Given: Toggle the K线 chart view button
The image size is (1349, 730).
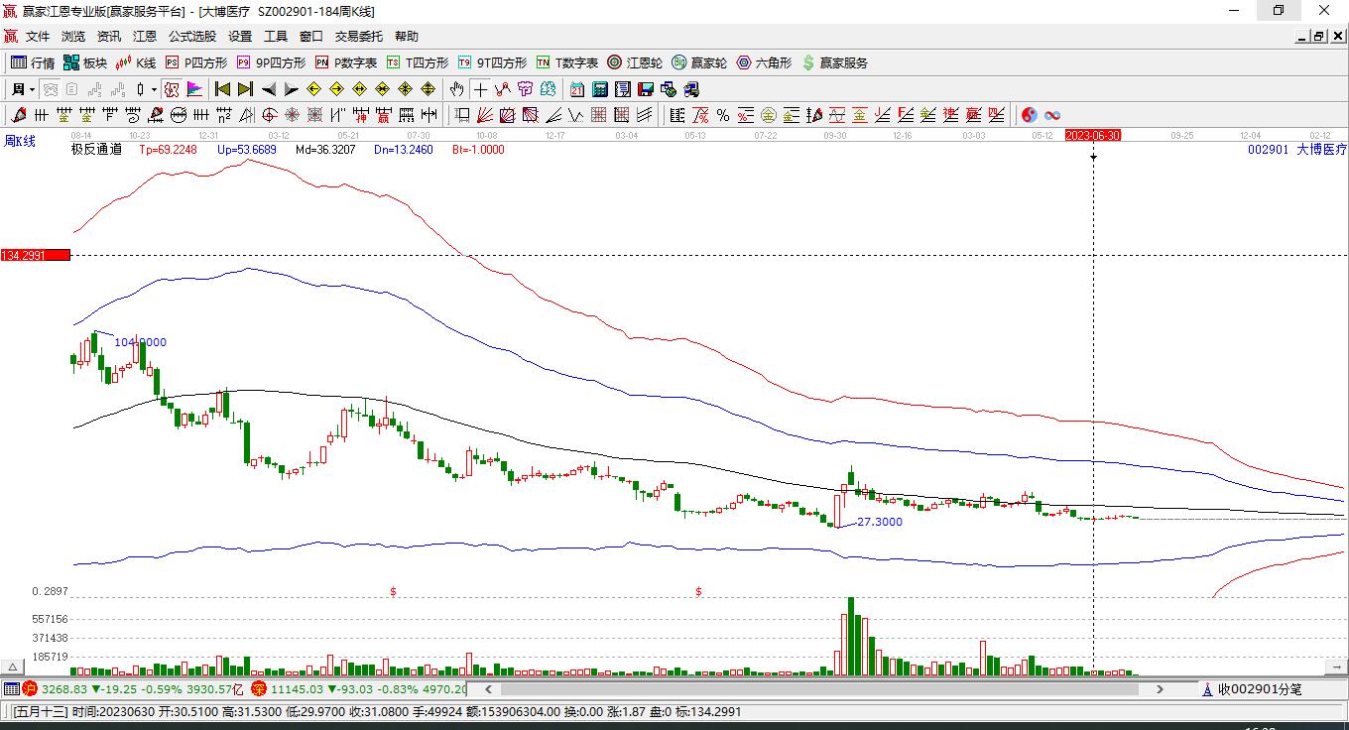Looking at the screenshot, I should 136,62.
